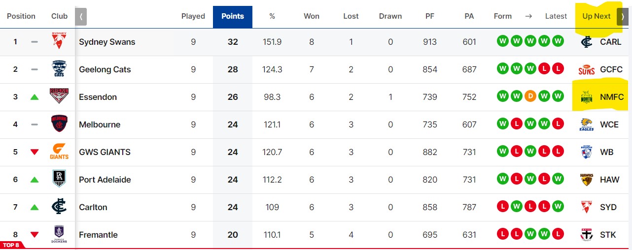Image resolution: width=632 pixels, height=250 pixels.
Task: Sort ladder by percentage column header
Action: (272, 16)
